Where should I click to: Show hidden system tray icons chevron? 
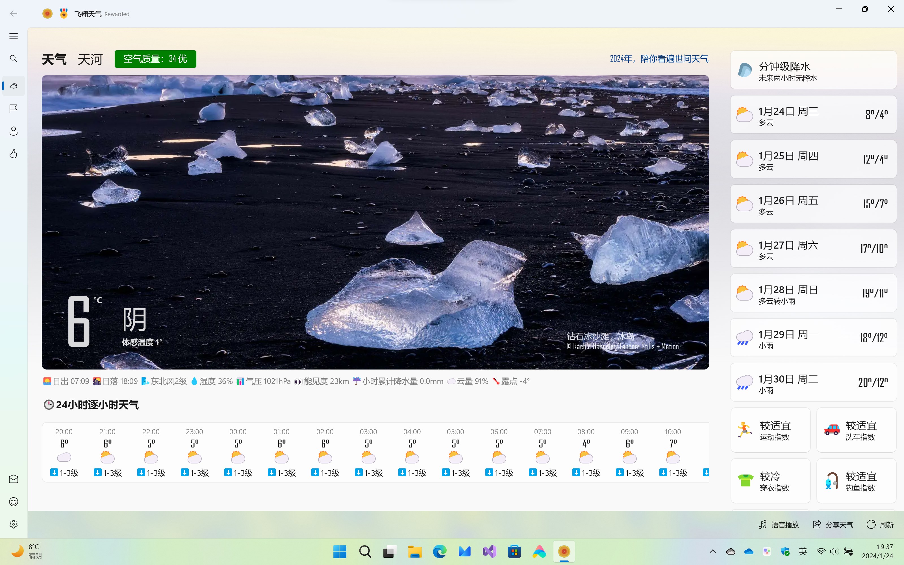point(712,551)
